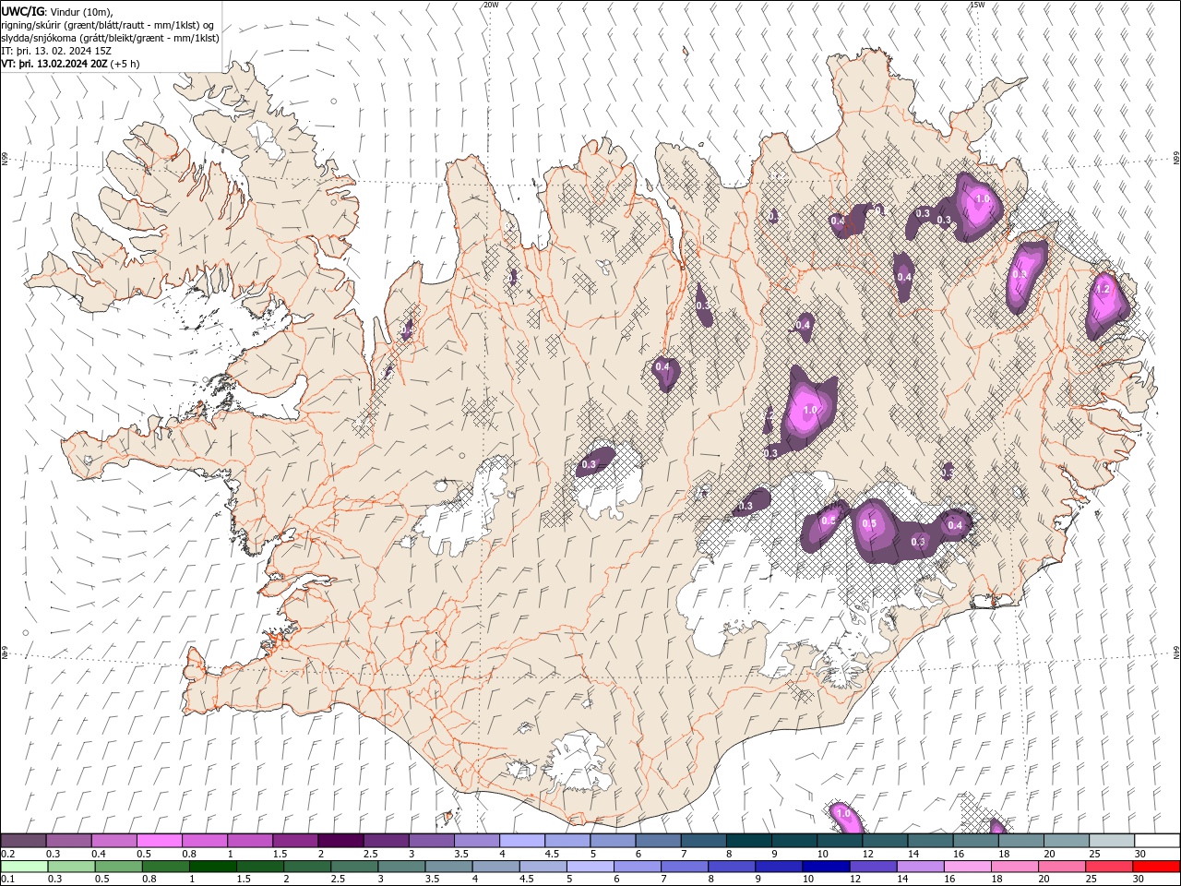Select the grey-blue swatch labeled 3.5 in lower legend row
The image size is (1181, 886).
click(x=447, y=867)
